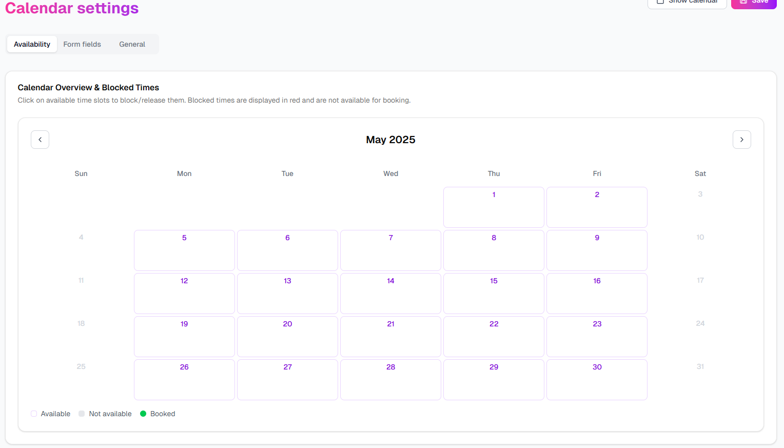Go to the next month
Viewport: 784px width, 448px height.
[741, 140]
